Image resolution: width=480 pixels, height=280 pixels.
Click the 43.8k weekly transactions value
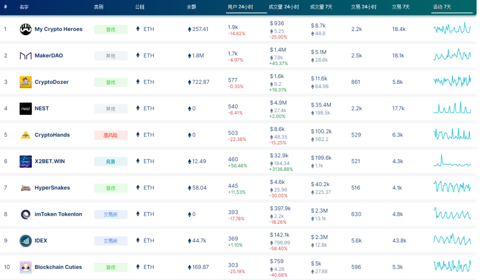[x=399, y=241]
